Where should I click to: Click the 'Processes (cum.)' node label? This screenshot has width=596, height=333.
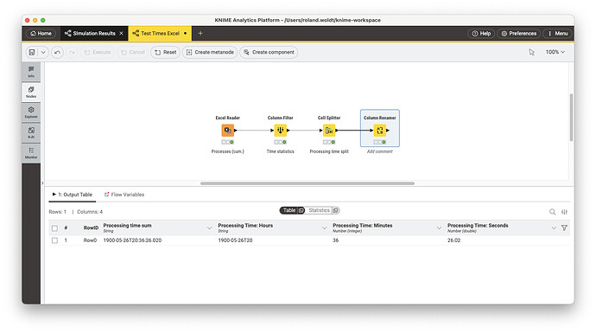coord(228,151)
